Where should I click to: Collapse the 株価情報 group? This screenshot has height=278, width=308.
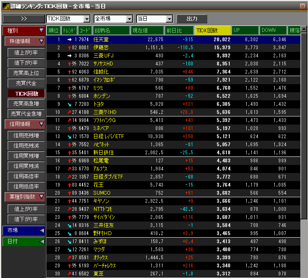coord(25,41)
